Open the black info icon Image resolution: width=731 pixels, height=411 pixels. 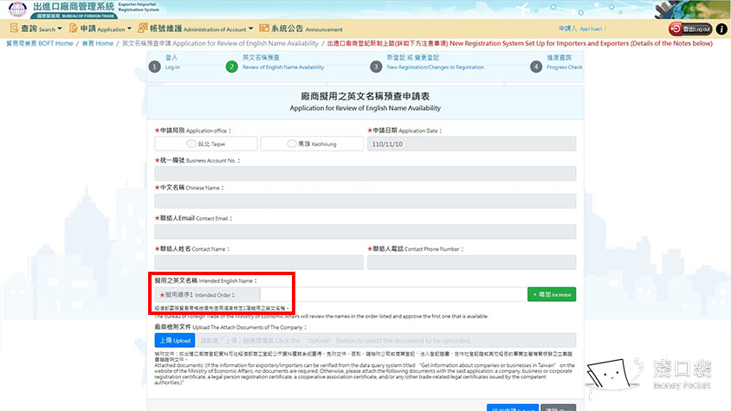pos(721,29)
